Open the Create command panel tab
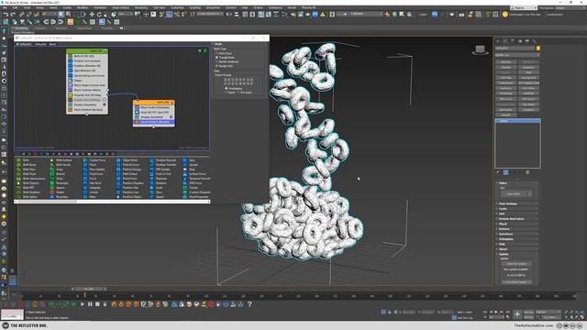 coord(498,40)
